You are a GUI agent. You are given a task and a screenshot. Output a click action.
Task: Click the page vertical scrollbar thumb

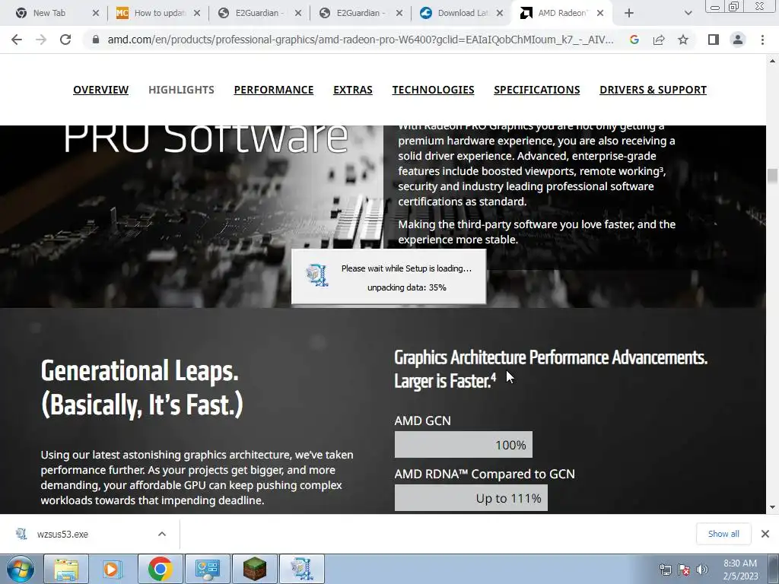(772, 176)
